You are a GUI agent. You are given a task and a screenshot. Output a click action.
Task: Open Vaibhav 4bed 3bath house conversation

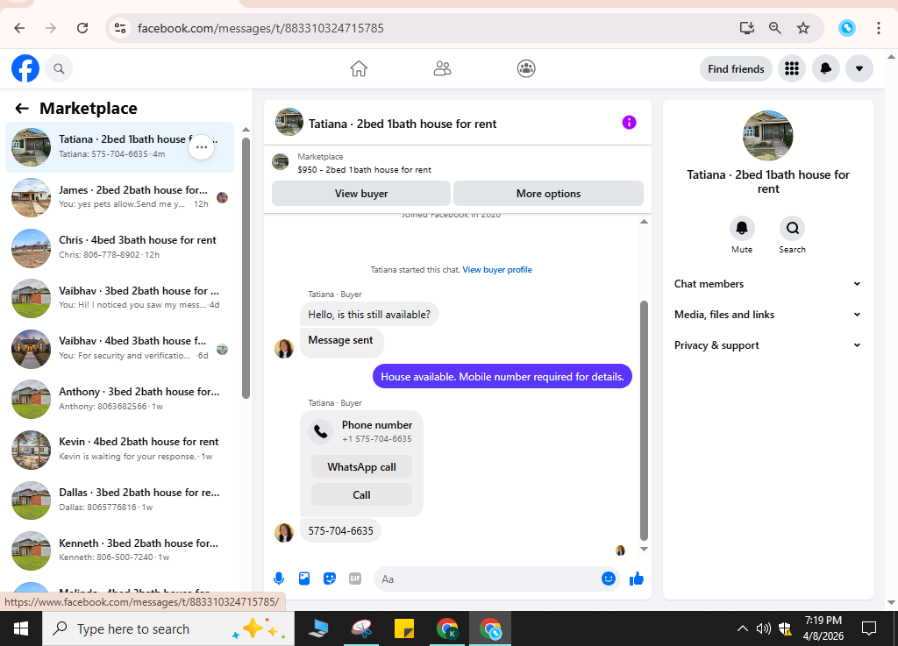pyautogui.click(x=119, y=349)
